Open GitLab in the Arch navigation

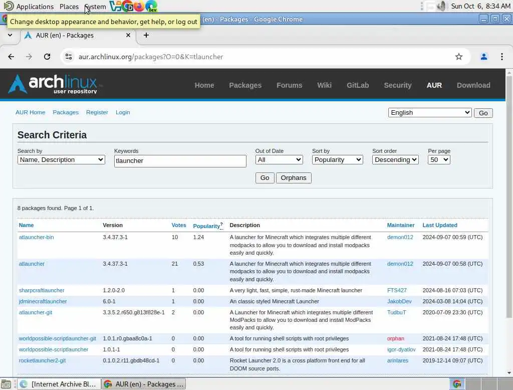point(358,85)
